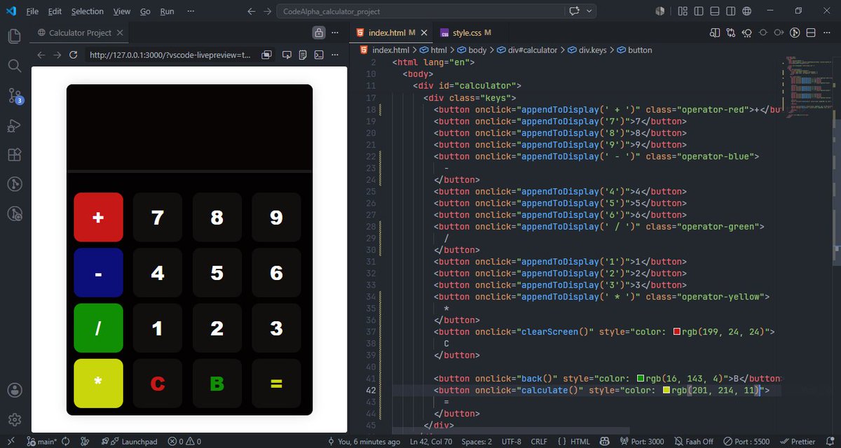Click the compare changes icon in editor toolbar

[731, 33]
